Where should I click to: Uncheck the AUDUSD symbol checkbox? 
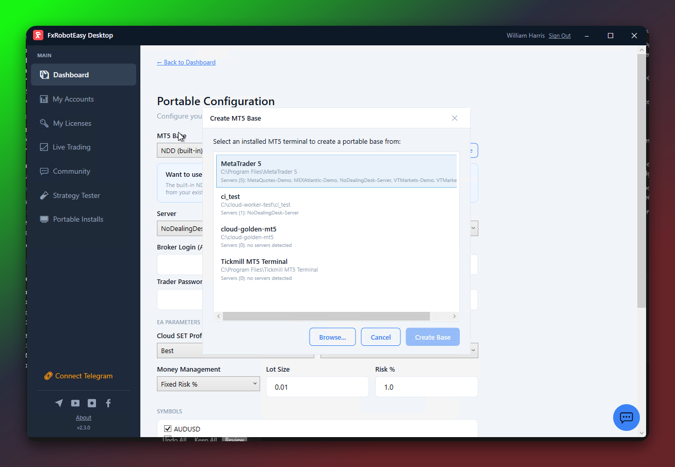click(168, 429)
